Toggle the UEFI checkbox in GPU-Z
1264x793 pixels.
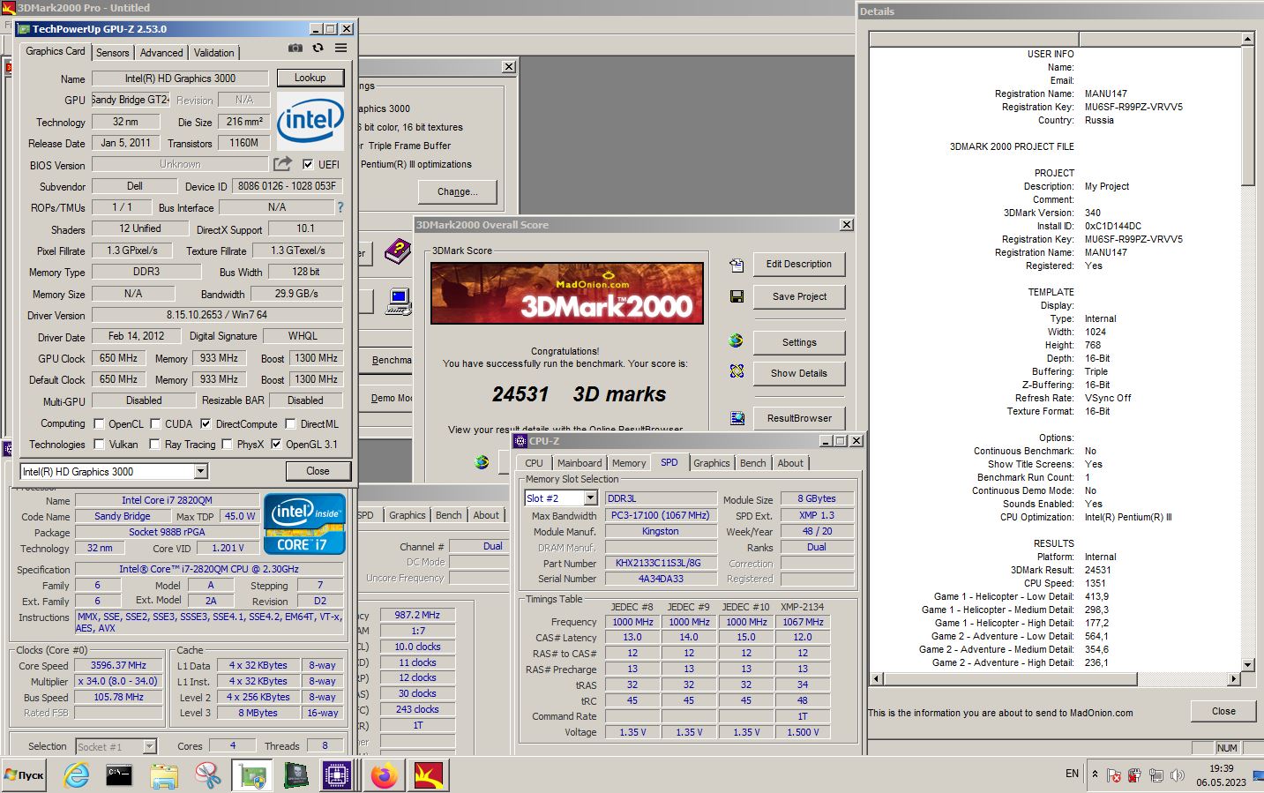click(x=308, y=164)
